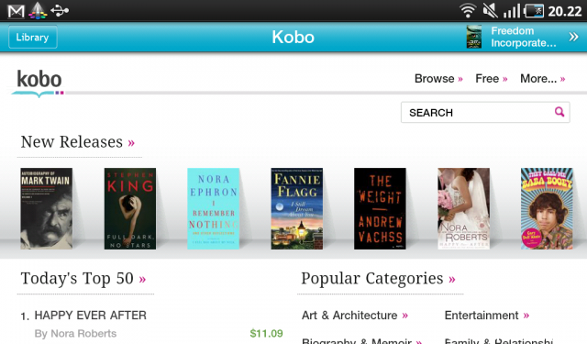Open HAPPY EVER AFTER book link
Screen dimensions: 587x344
[90, 316]
